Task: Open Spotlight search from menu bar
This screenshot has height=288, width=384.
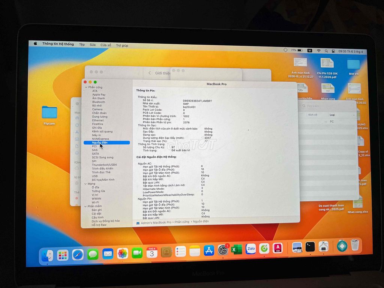Action: [x=326, y=50]
